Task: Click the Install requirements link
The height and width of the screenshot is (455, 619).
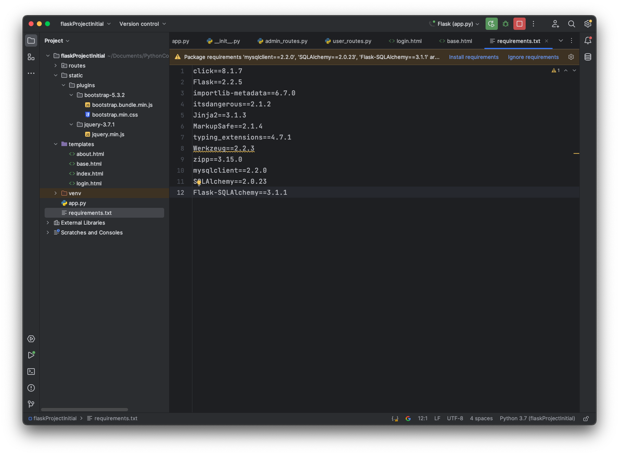Action: point(474,57)
